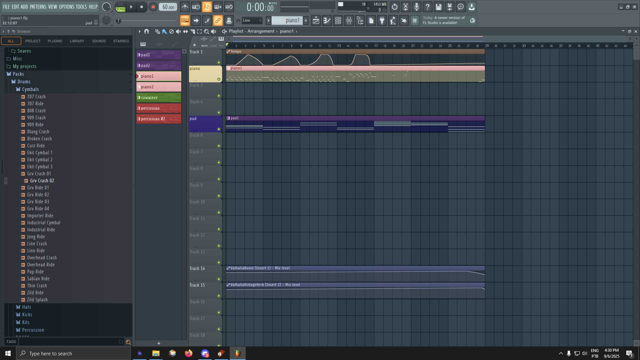Open the Piano roll view

click(327, 21)
